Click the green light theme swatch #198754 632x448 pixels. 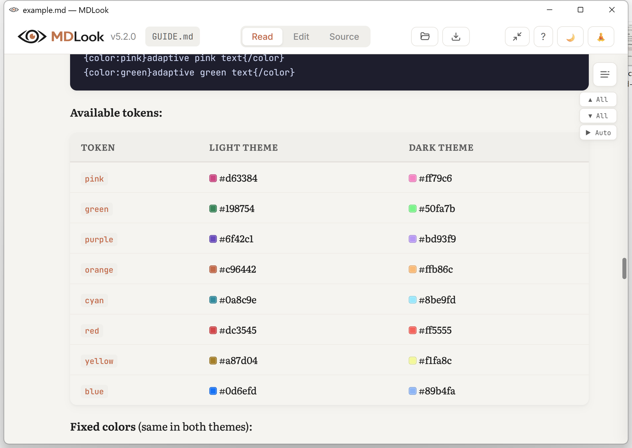(213, 209)
